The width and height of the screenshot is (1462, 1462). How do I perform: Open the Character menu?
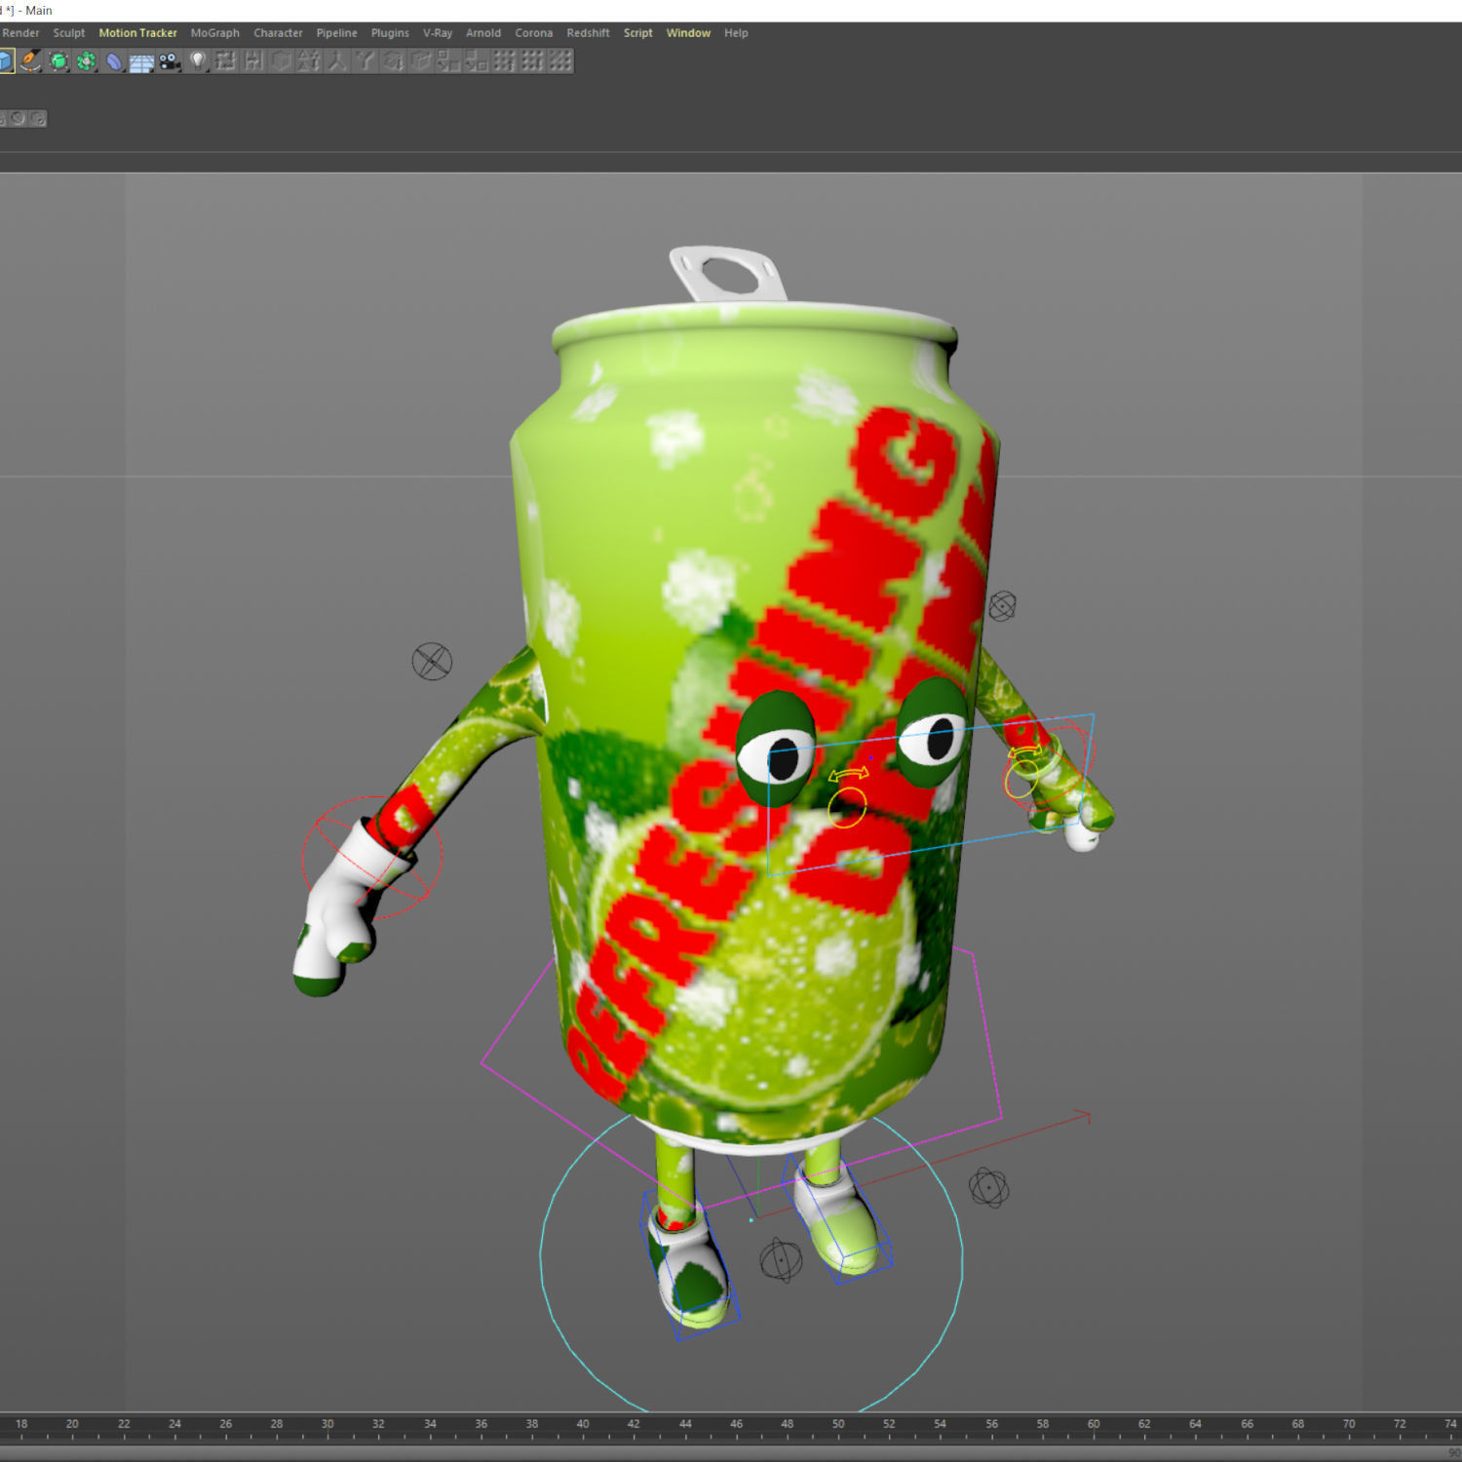pyautogui.click(x=278, y=33)
